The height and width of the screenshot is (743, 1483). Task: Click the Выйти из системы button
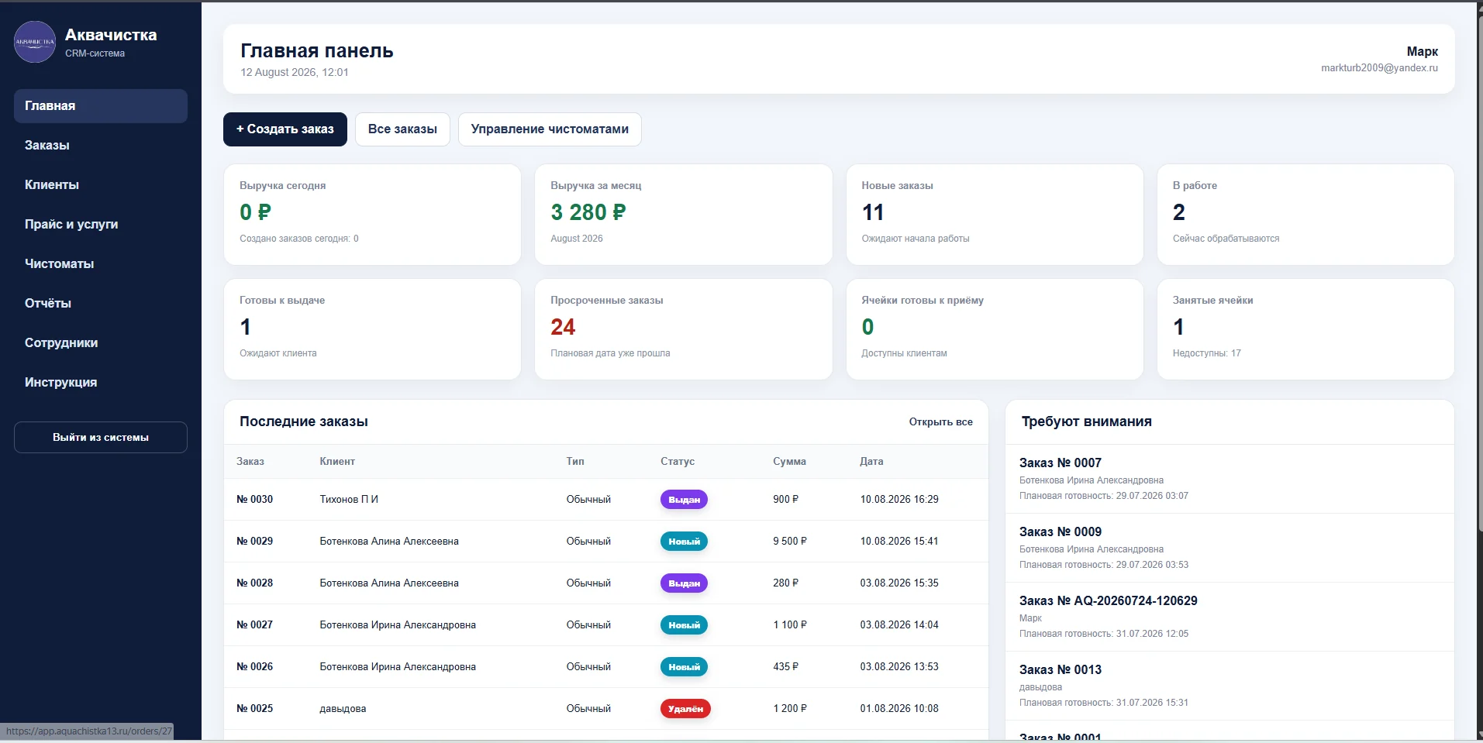[101, 438]
